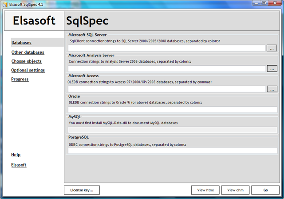Click the SQL Server connection string field

167,48
